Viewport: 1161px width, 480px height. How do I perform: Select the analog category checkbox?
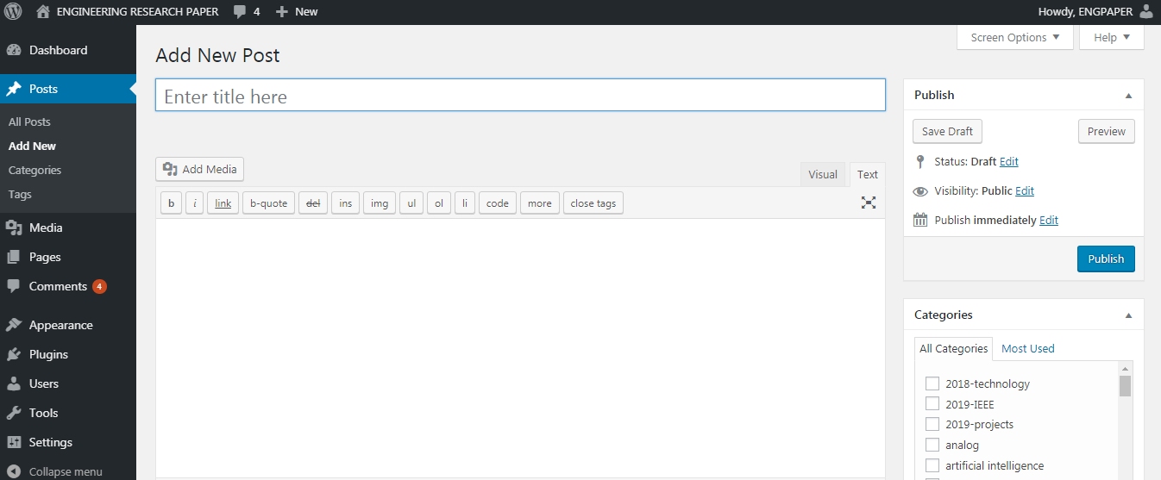pyautogui.click(x=932, y=445)
